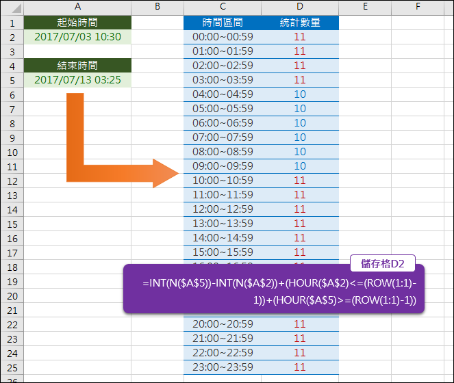
Task: Select row 12 header
Action: (x=12, y=181)
